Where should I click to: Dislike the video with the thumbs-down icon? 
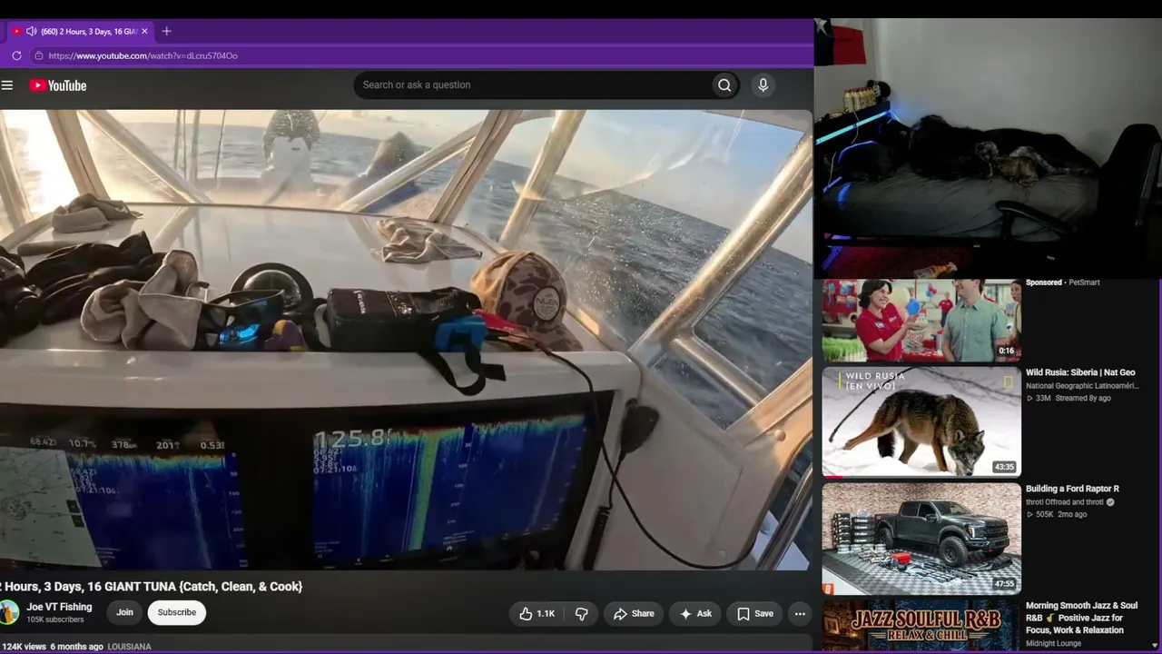(x=582, y=614)
